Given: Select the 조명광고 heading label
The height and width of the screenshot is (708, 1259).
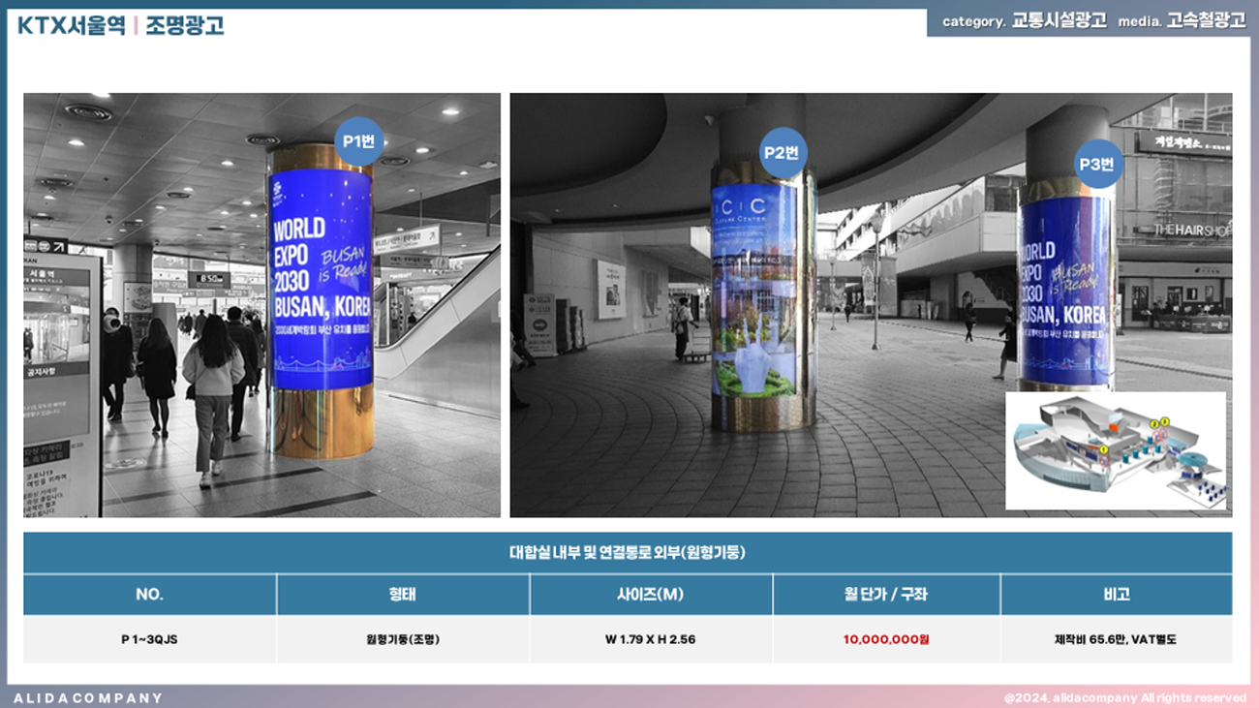Looking at the screenshot, I should pos(185,25).
